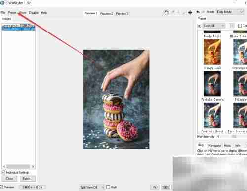Select the hand pan tool

click(166, 12)
